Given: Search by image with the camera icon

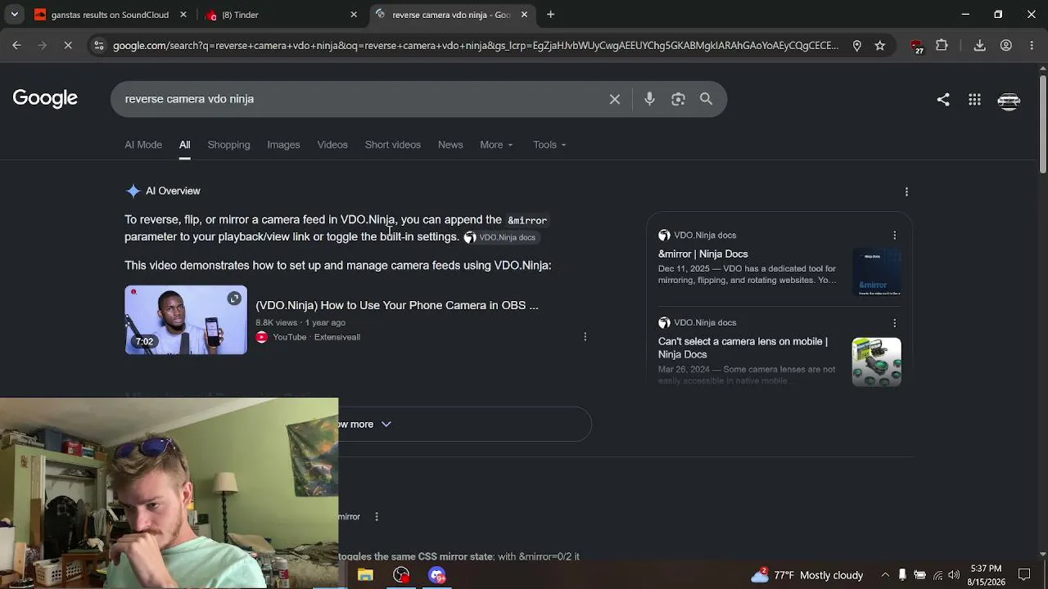Looking at the screenshot, I should point(678,99).
